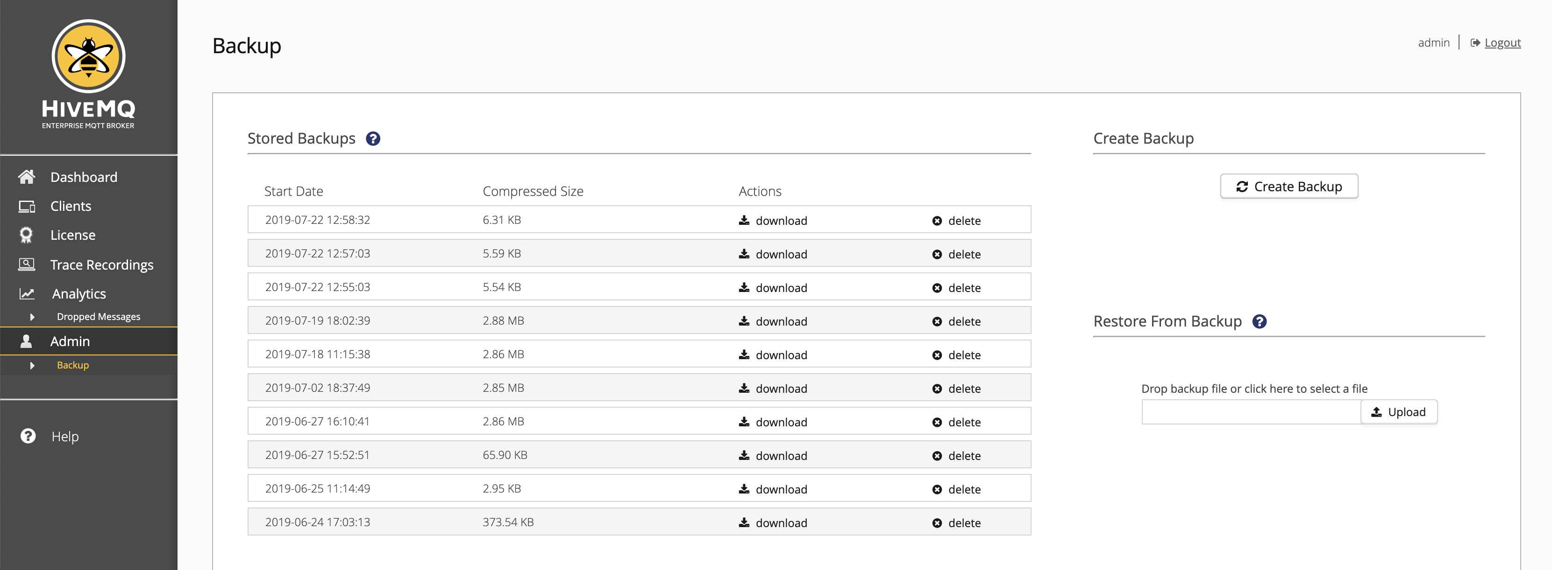Viewport: 1552px width, 570px height.
Task: Click the Help question mark icon
Action: (28, 436)
